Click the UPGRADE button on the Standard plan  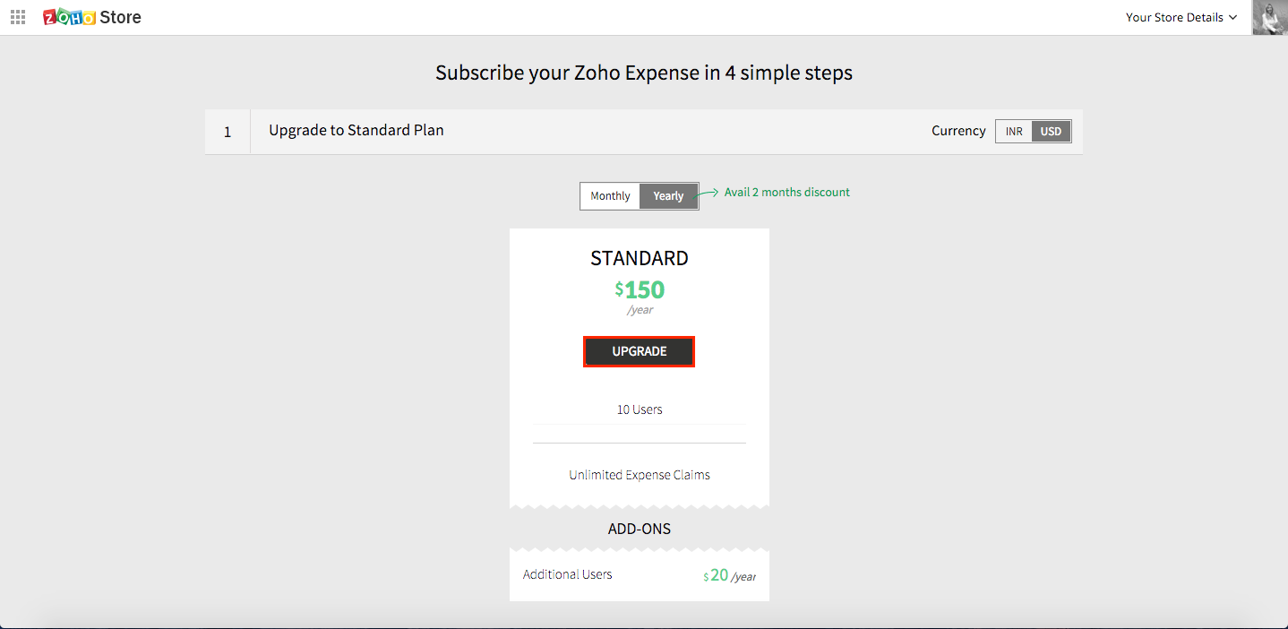coord(639,351)
